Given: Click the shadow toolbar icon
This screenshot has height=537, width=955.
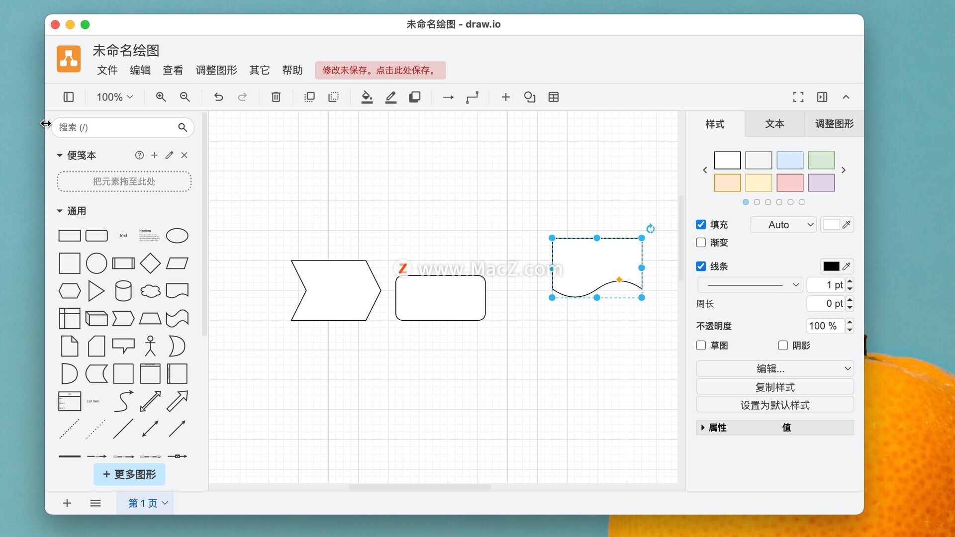Looking at the screenshot, I should click(415, 97).
